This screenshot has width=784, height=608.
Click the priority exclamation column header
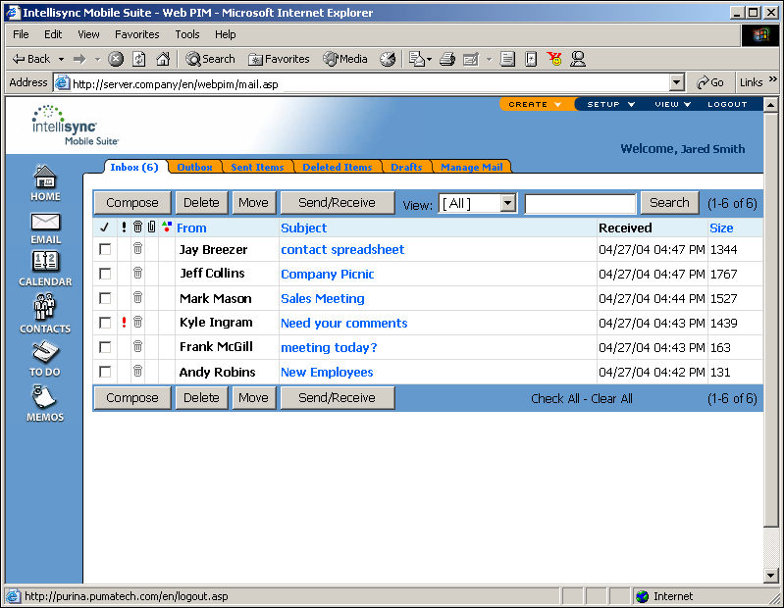tap(124, 228)
